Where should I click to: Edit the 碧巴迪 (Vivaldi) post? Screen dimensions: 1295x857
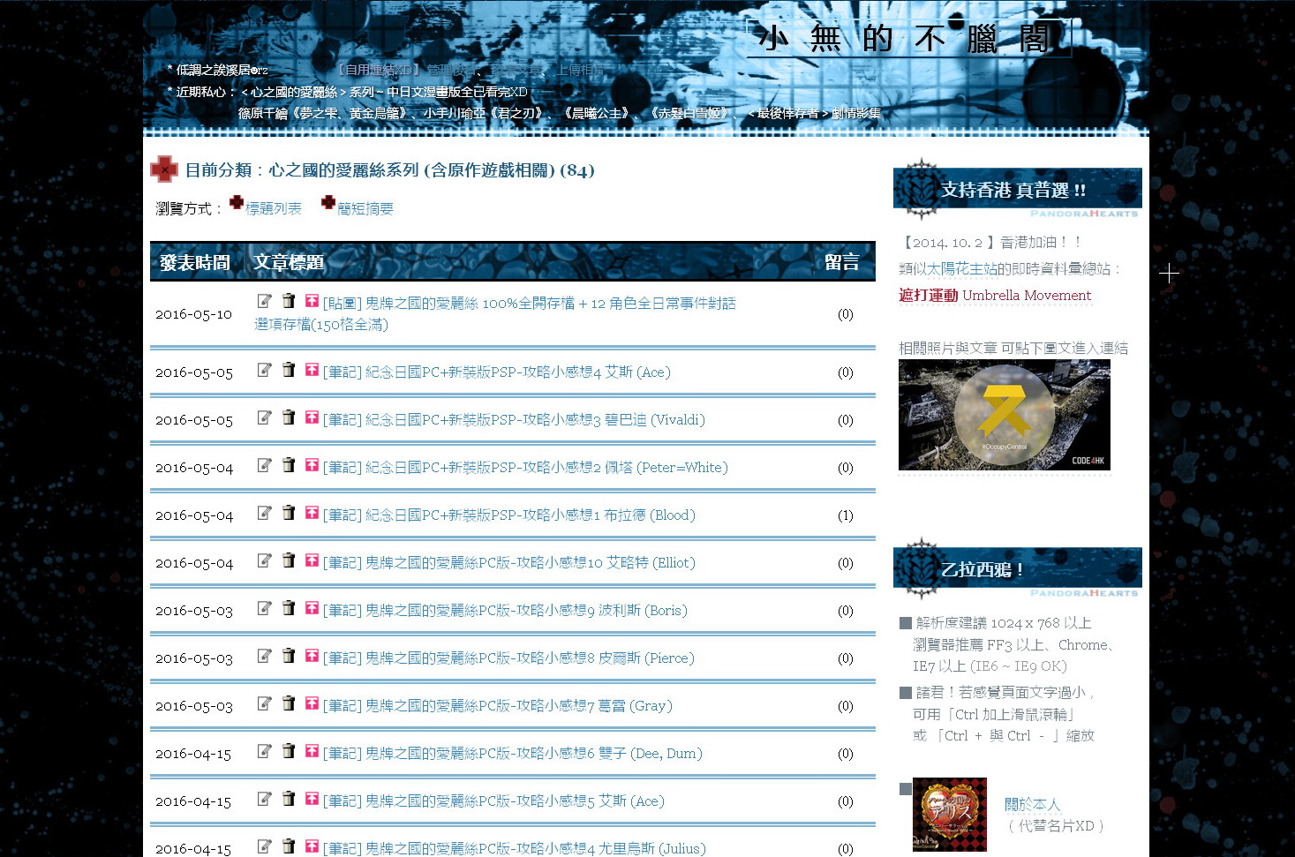tap(264, 417)
